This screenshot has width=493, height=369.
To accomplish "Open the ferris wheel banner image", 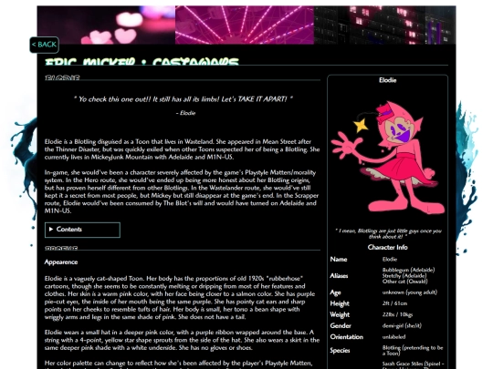I will [245, 26].
